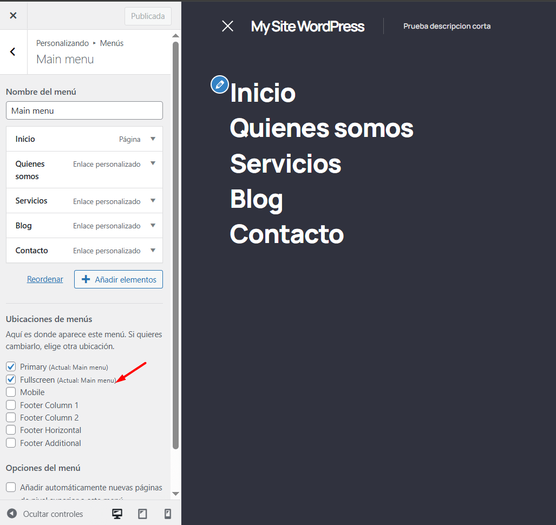Open Quienes somos in the preview menu
Screen dimensions: 556x525
(x=321, y=128)
